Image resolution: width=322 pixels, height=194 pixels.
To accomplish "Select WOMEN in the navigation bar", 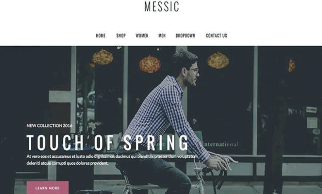I will (142, 36).
